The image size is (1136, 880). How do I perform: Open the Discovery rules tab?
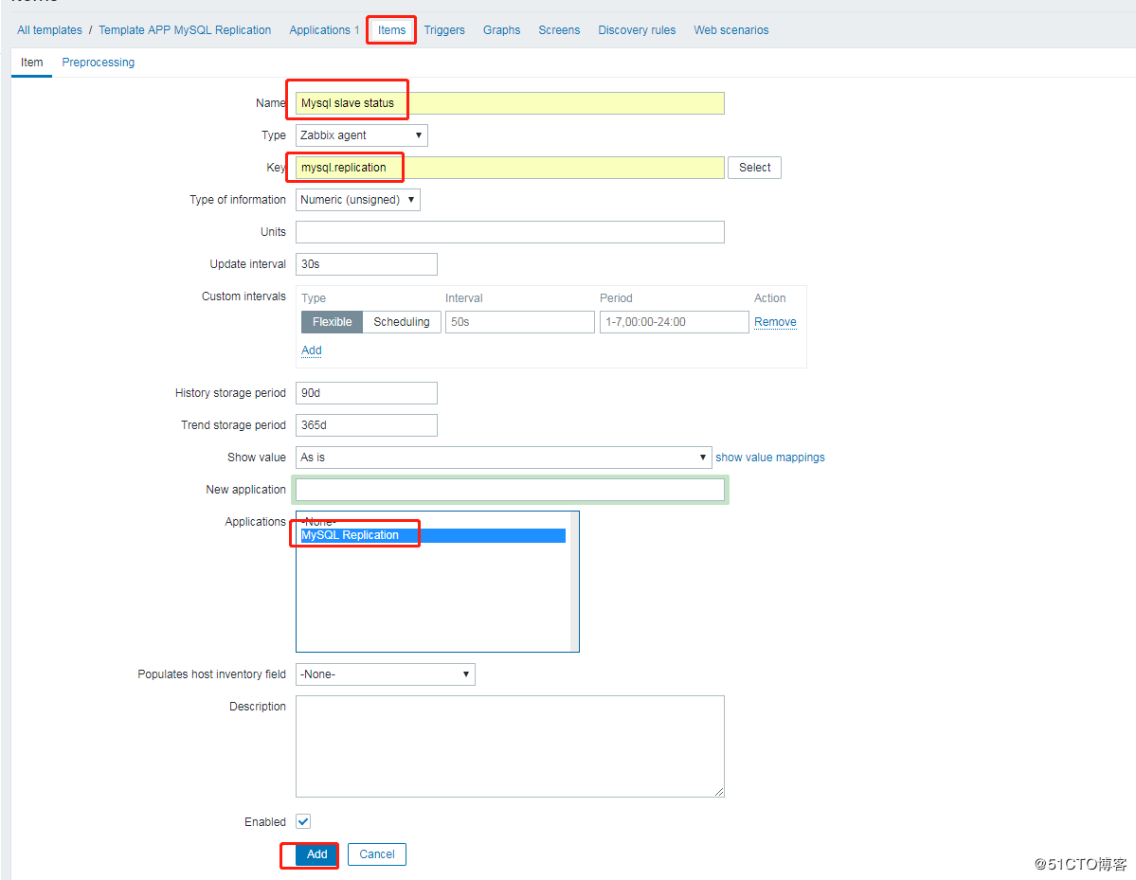pos(637,29)
